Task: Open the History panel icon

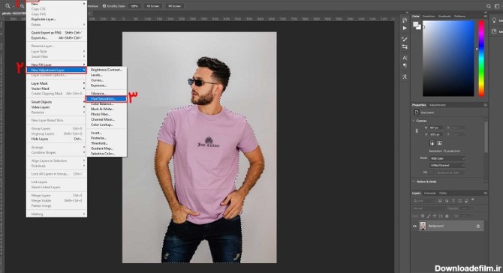Action: [x=405, y=20]
